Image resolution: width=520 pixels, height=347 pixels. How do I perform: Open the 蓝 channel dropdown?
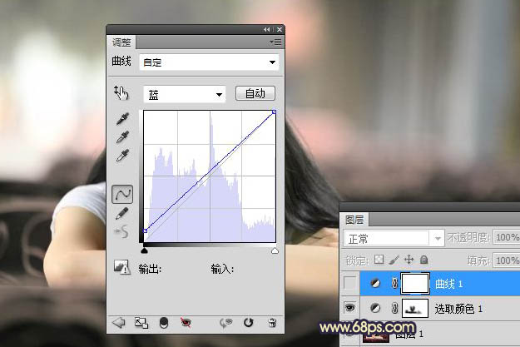184,95
